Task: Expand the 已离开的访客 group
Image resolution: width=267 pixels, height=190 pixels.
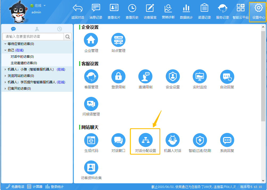Action: click(5, 89)
